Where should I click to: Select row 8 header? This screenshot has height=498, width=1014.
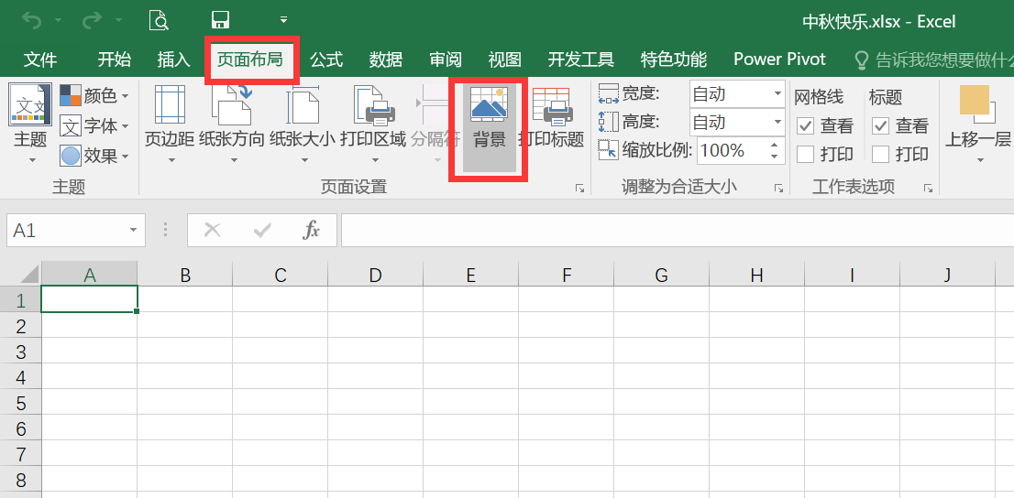tap(21, 480)
